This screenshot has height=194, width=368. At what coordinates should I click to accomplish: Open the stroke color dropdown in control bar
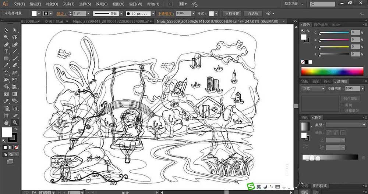[x=51, y=14]
